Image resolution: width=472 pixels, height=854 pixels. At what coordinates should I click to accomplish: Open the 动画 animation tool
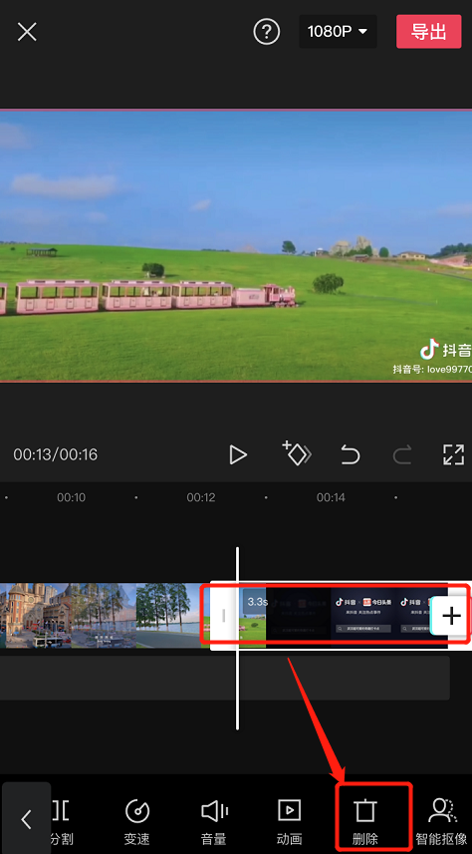(289, 822)
